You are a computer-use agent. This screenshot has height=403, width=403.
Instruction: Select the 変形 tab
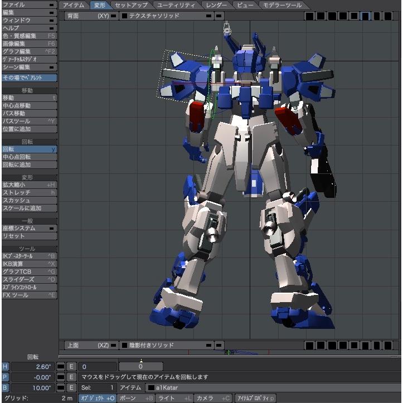(100, 5)
